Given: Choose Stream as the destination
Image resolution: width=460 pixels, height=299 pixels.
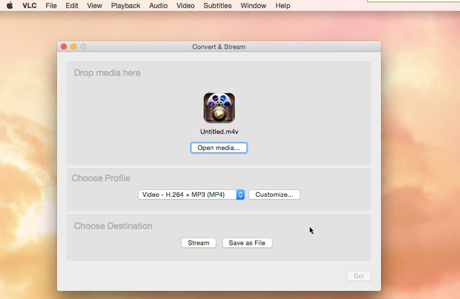Looking at the screenshot, I should click(x=199, y=243).
